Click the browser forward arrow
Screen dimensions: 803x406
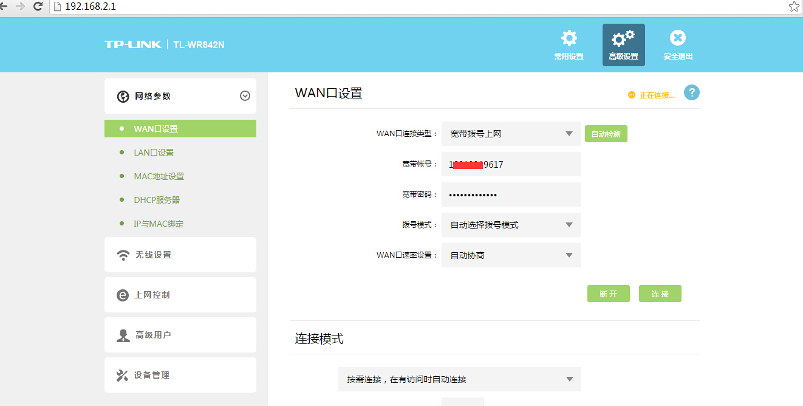pos(20,7)
